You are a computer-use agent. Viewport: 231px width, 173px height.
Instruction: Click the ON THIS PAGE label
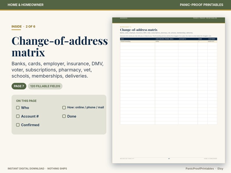[26, 101]
